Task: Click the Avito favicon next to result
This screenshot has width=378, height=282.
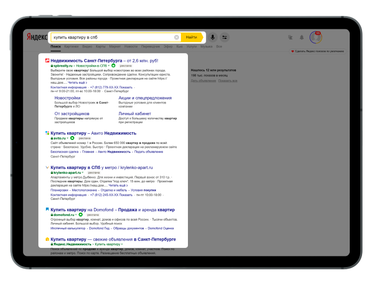Action: click(x=47, y=133)
